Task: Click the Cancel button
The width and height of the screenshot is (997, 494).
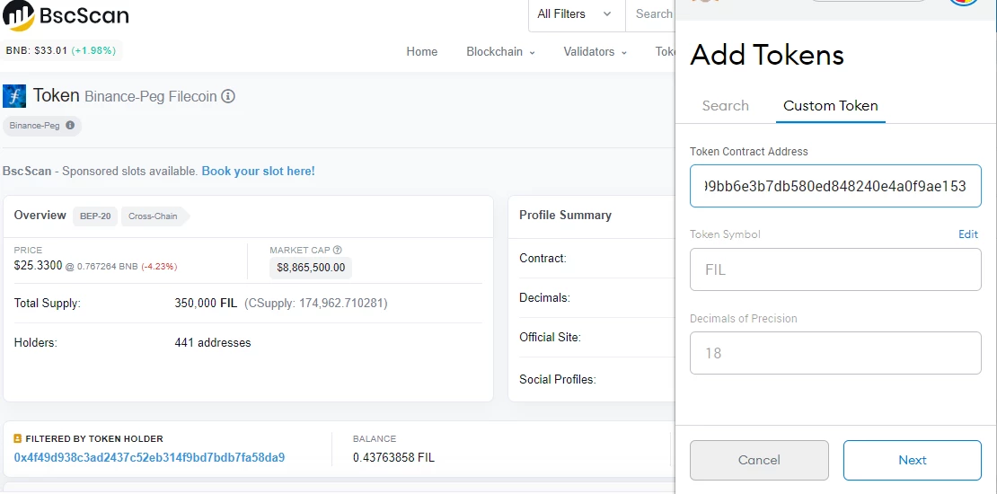Action: (759, 460)
